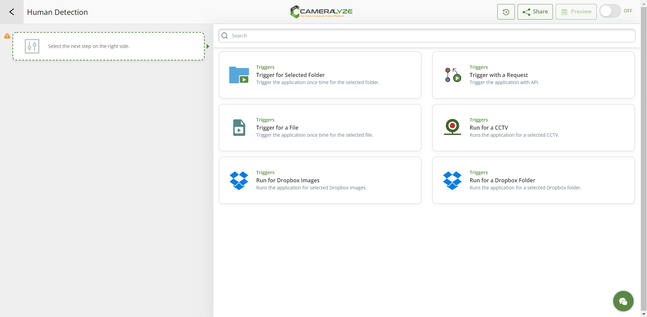Choose Run for a Dropbox Folder

pos(533,180)
